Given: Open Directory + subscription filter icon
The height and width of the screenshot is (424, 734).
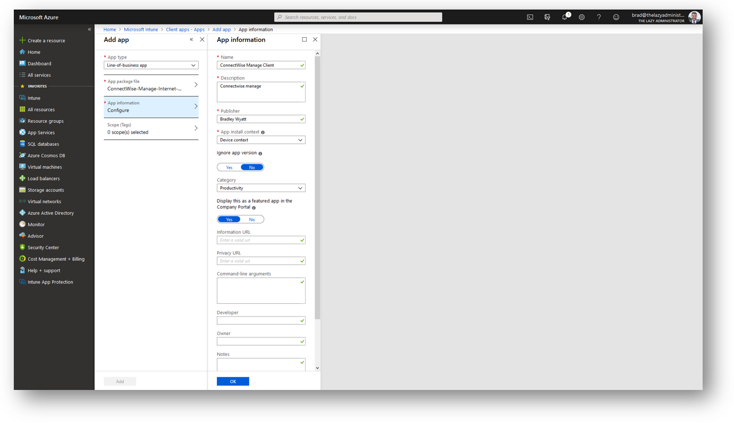Looking at the screenshot, I should [x=547, y=17].
